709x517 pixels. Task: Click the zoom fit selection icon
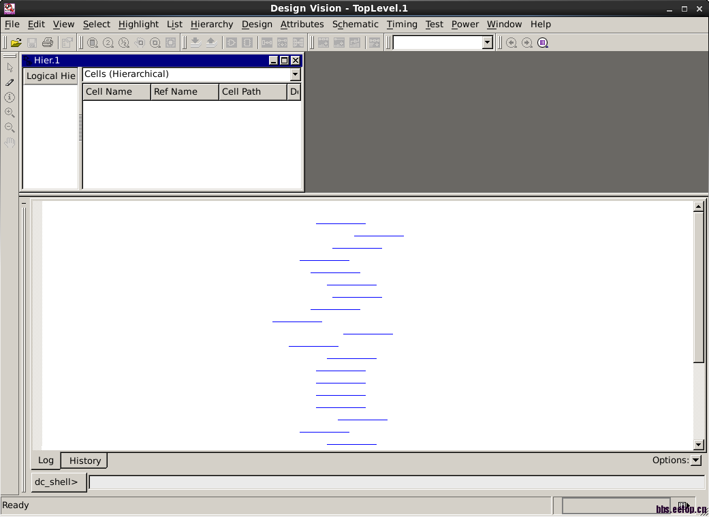pyautogui.click(x=155, y=42)
